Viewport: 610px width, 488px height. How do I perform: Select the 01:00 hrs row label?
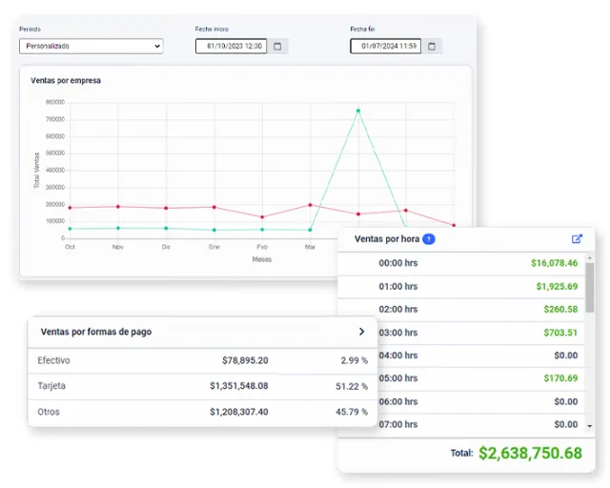coord(398,287)
